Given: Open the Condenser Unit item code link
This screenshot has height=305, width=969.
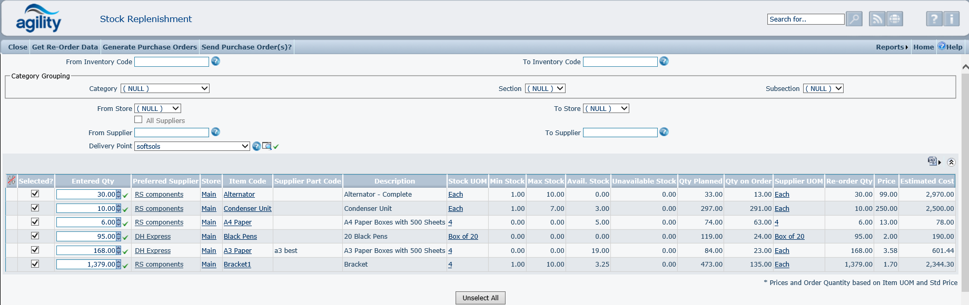Looking at the screenshot, I should (248, 209).
